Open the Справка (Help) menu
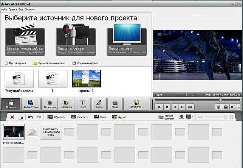This screenshot has height=168, width=243. [x=29, y=9]
